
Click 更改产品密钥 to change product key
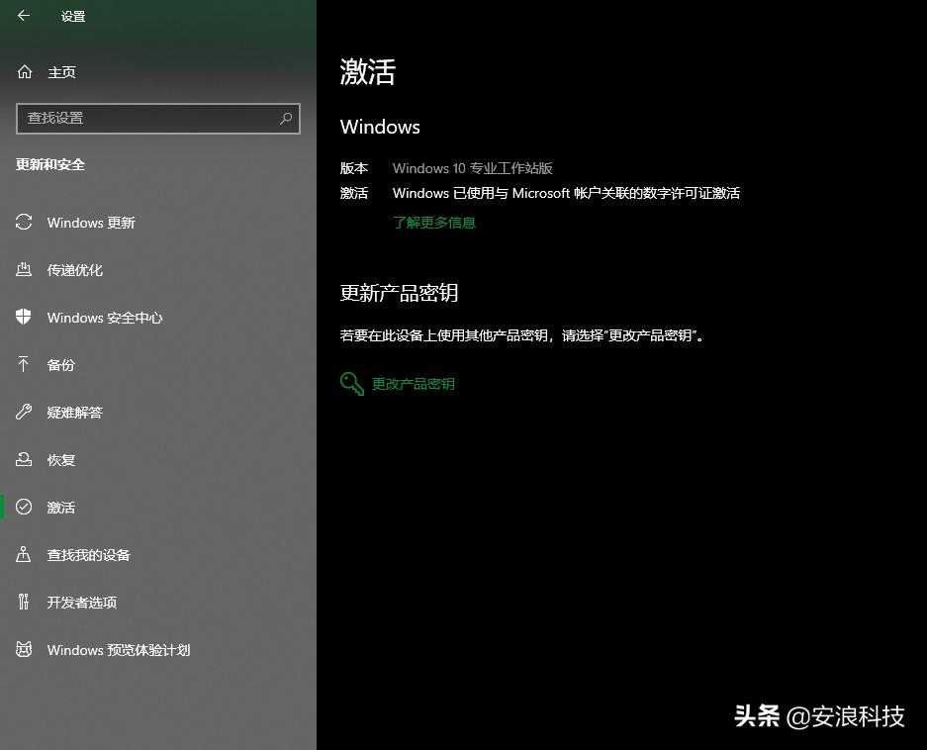click(414, 383)
